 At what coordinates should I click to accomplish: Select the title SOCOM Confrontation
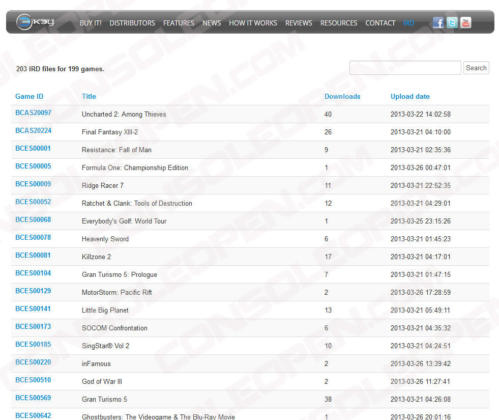[x=114, y=328]
